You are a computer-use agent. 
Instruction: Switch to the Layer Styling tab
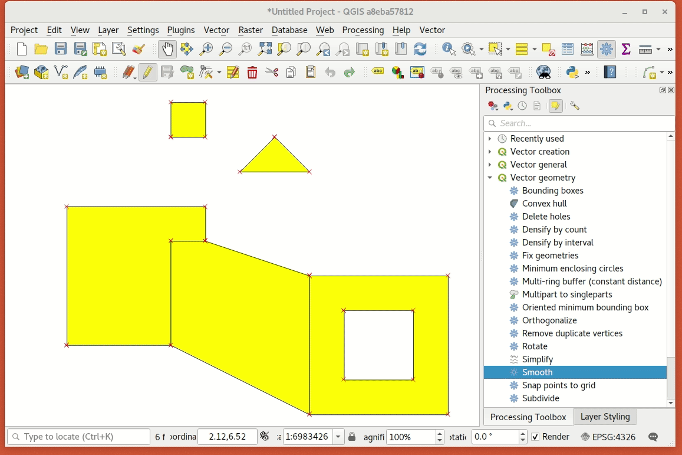pos(605,417)
